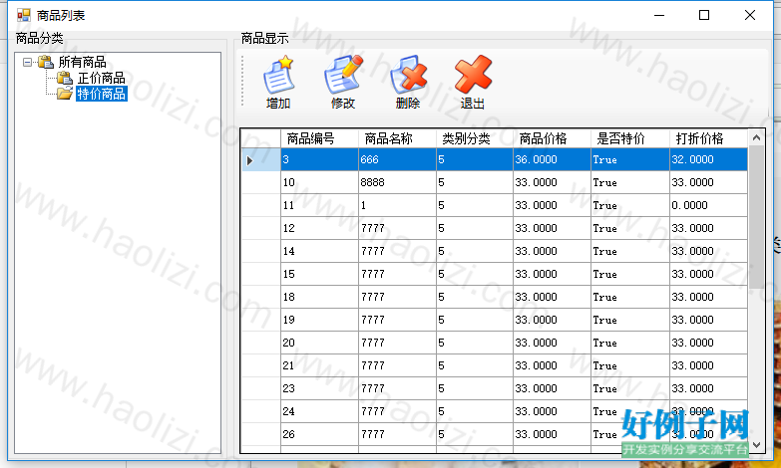
Task: Click product number cell 23
Action: (320, 388)
